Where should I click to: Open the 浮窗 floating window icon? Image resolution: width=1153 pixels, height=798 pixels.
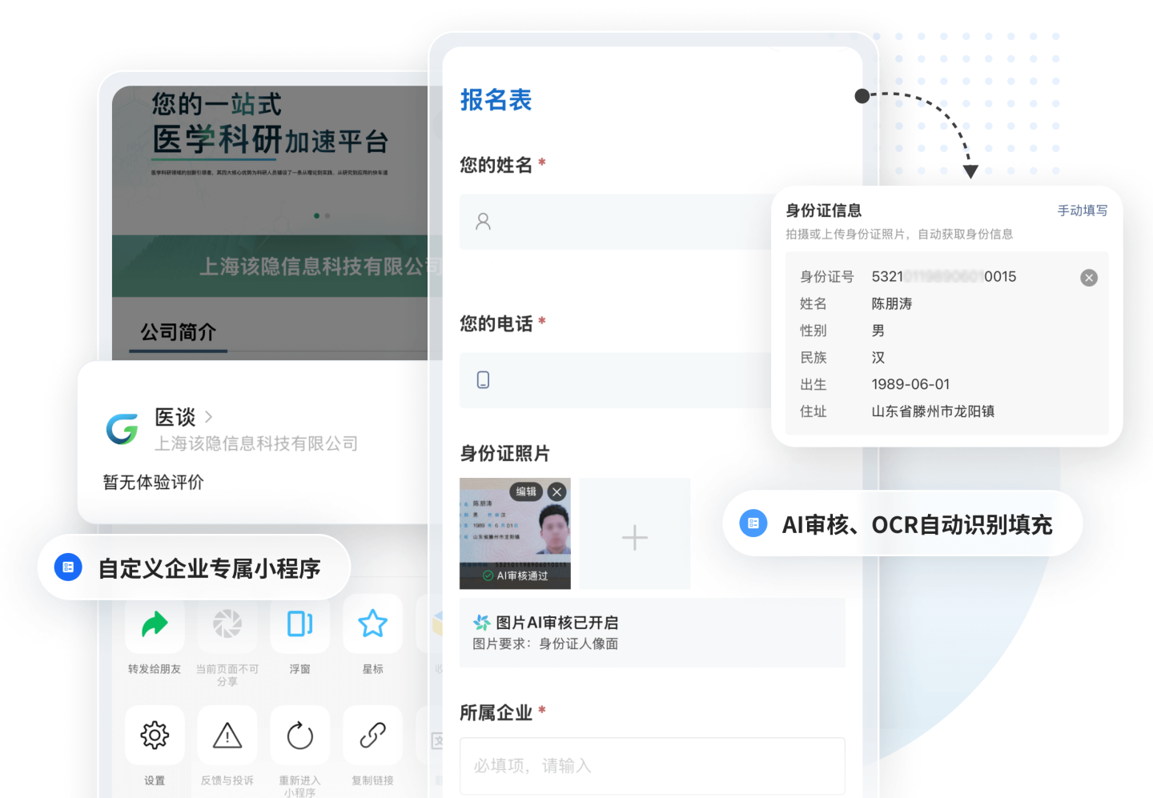299,624
